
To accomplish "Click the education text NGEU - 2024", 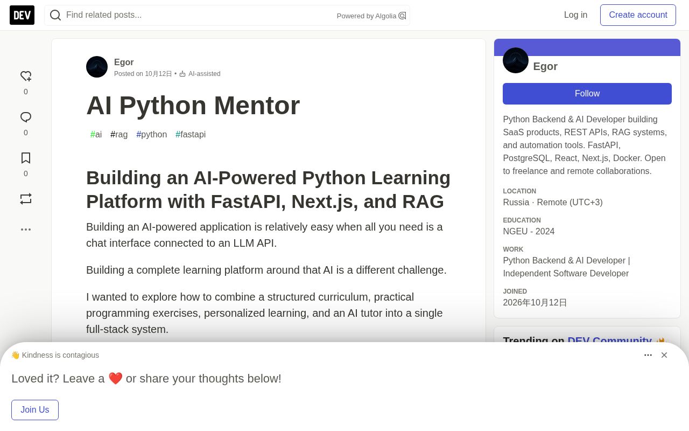I will point(529,232).
